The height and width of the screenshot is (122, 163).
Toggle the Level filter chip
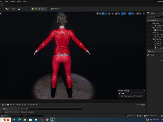pyautogui.click(x=11, y=112)
